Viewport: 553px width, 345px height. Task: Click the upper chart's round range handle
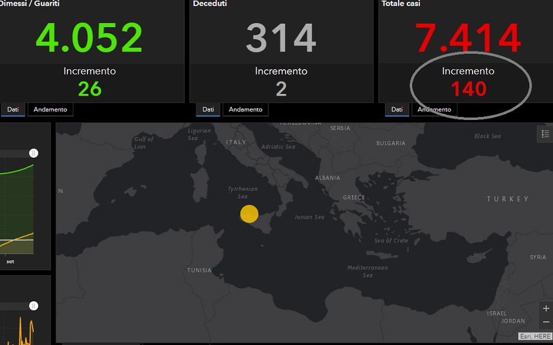(x=34, y=153)
